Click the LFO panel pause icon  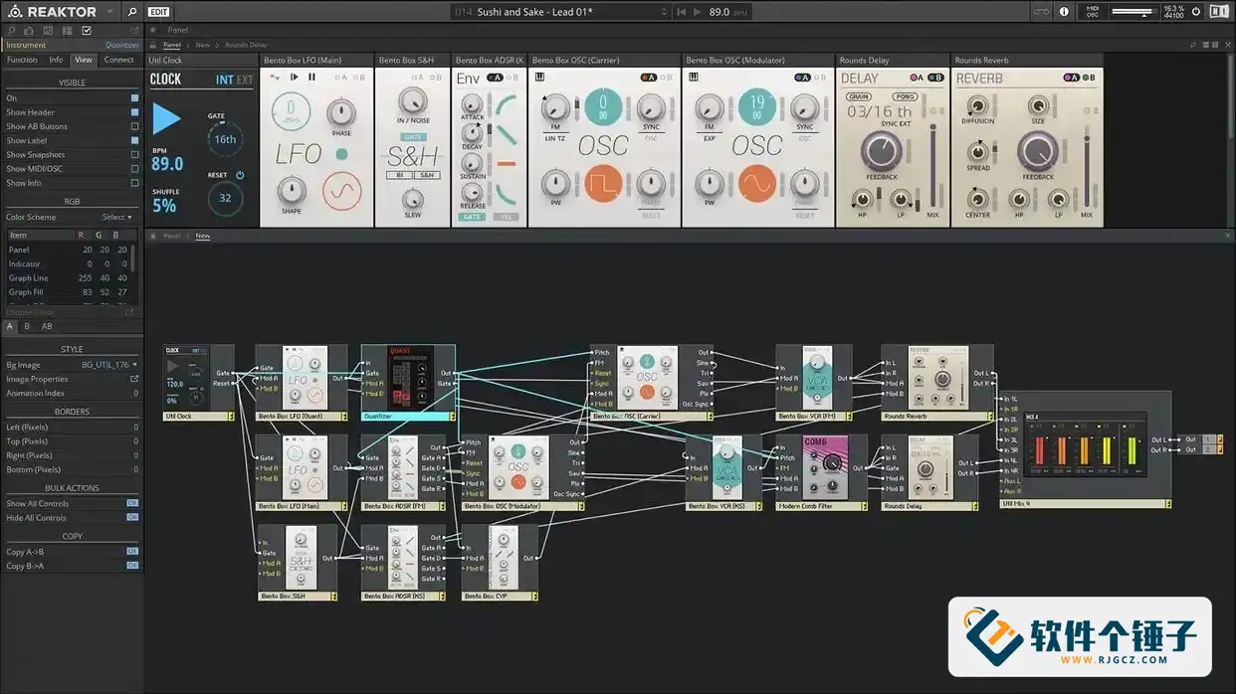coord(311,77)
